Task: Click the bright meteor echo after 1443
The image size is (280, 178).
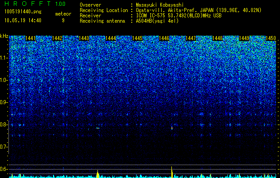Action: pos(98,128)
